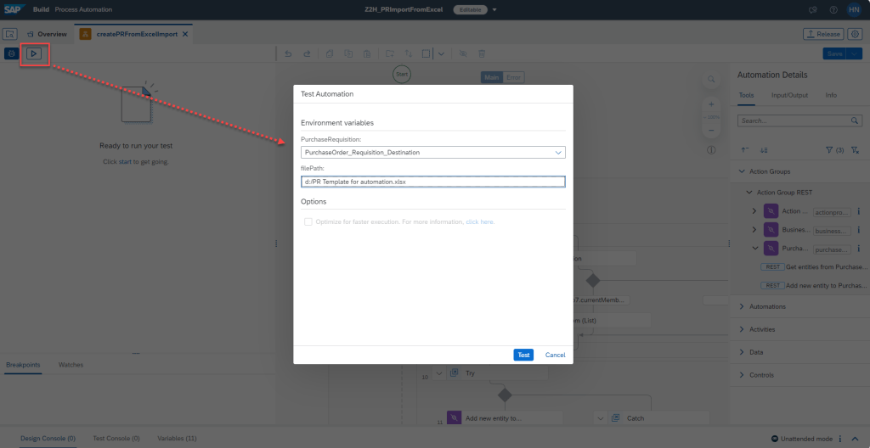Click the undo arrow icon
This screenshot has height=448, width=870.
click(289, 53)
